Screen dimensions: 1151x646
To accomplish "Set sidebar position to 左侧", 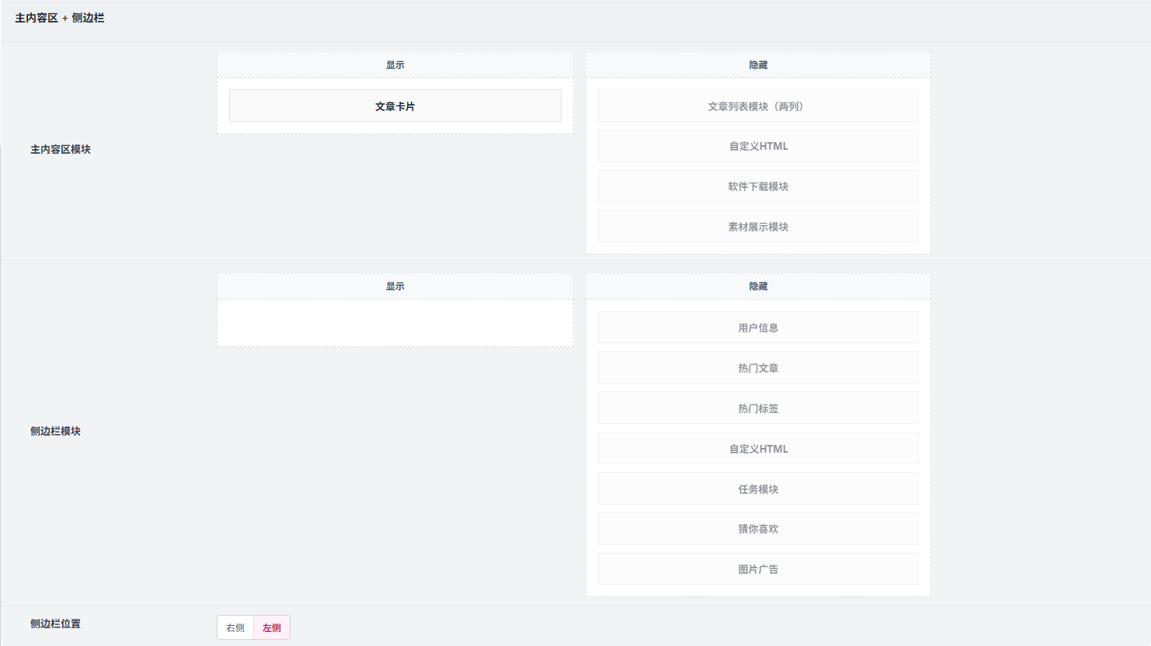I will point(272,627).
